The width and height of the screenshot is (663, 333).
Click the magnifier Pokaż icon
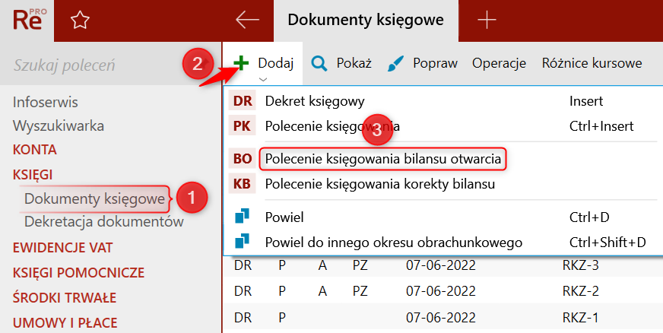[319, 64]
